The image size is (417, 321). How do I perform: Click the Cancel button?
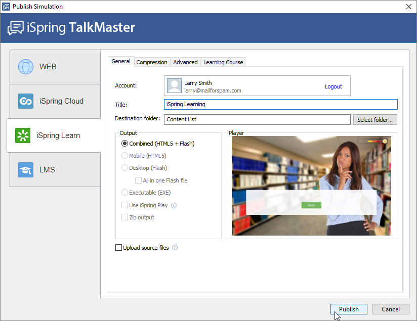click(x=391, y=309)
